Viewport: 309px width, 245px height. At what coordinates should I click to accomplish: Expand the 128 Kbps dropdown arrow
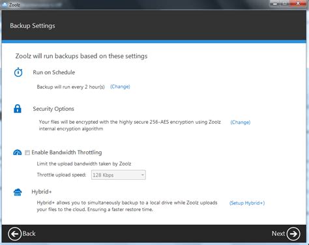click(x=143, y=175)
